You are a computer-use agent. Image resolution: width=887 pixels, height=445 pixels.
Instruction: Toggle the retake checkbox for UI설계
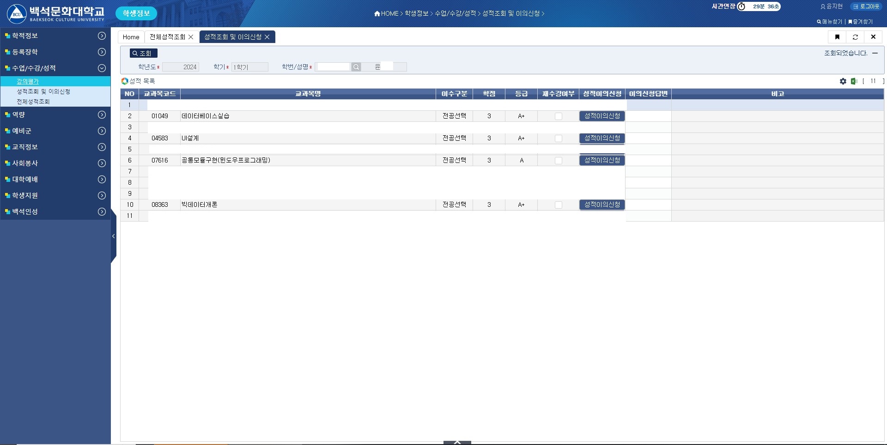click(559, 138)
